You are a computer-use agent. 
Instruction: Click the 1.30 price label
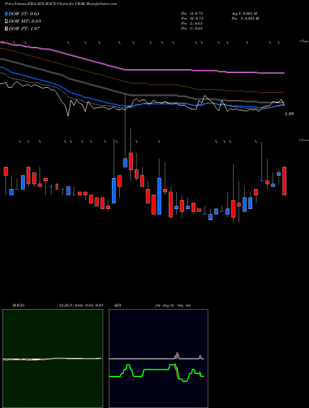coord(289,114)
